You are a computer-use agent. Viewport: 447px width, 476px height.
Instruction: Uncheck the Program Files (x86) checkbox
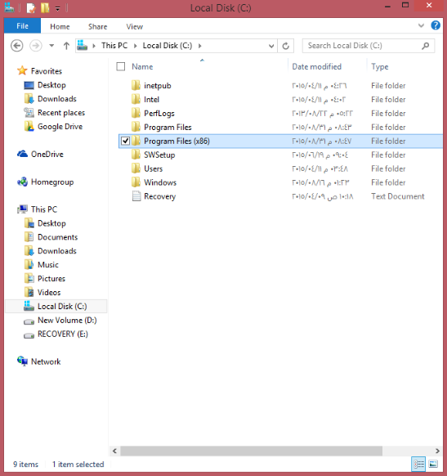(125, 141)
